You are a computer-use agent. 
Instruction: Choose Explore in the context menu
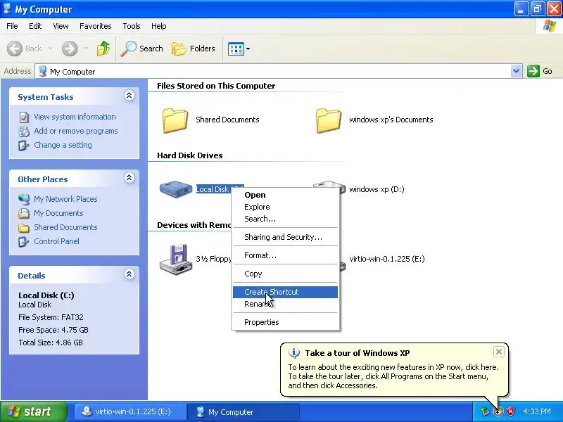286,207
